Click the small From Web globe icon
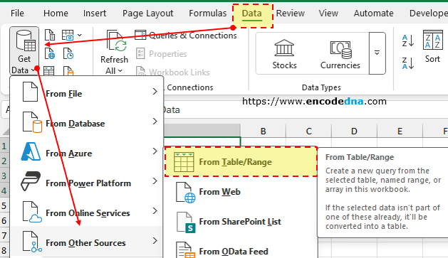The width and height of the screenshot is (448, 258). coord(50,53)
